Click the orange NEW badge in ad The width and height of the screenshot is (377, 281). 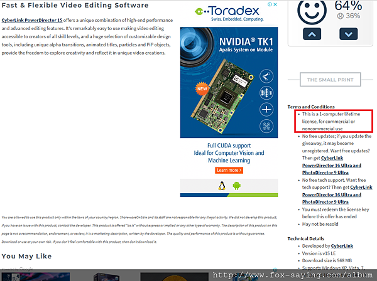202,89
